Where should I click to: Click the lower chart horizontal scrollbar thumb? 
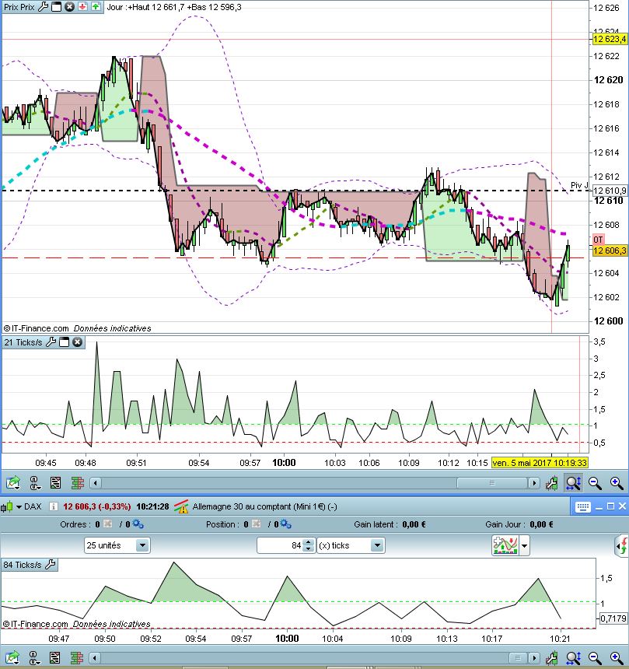pyautogui.click(x=519, y=658)
